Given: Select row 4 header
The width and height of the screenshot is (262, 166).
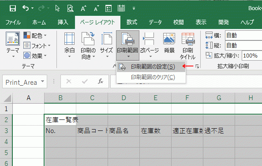Looking at the screenshot, I should (x=6, y=142).
